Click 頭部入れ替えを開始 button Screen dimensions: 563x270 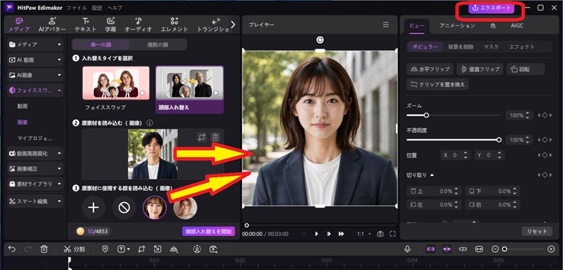pos(209,231)
